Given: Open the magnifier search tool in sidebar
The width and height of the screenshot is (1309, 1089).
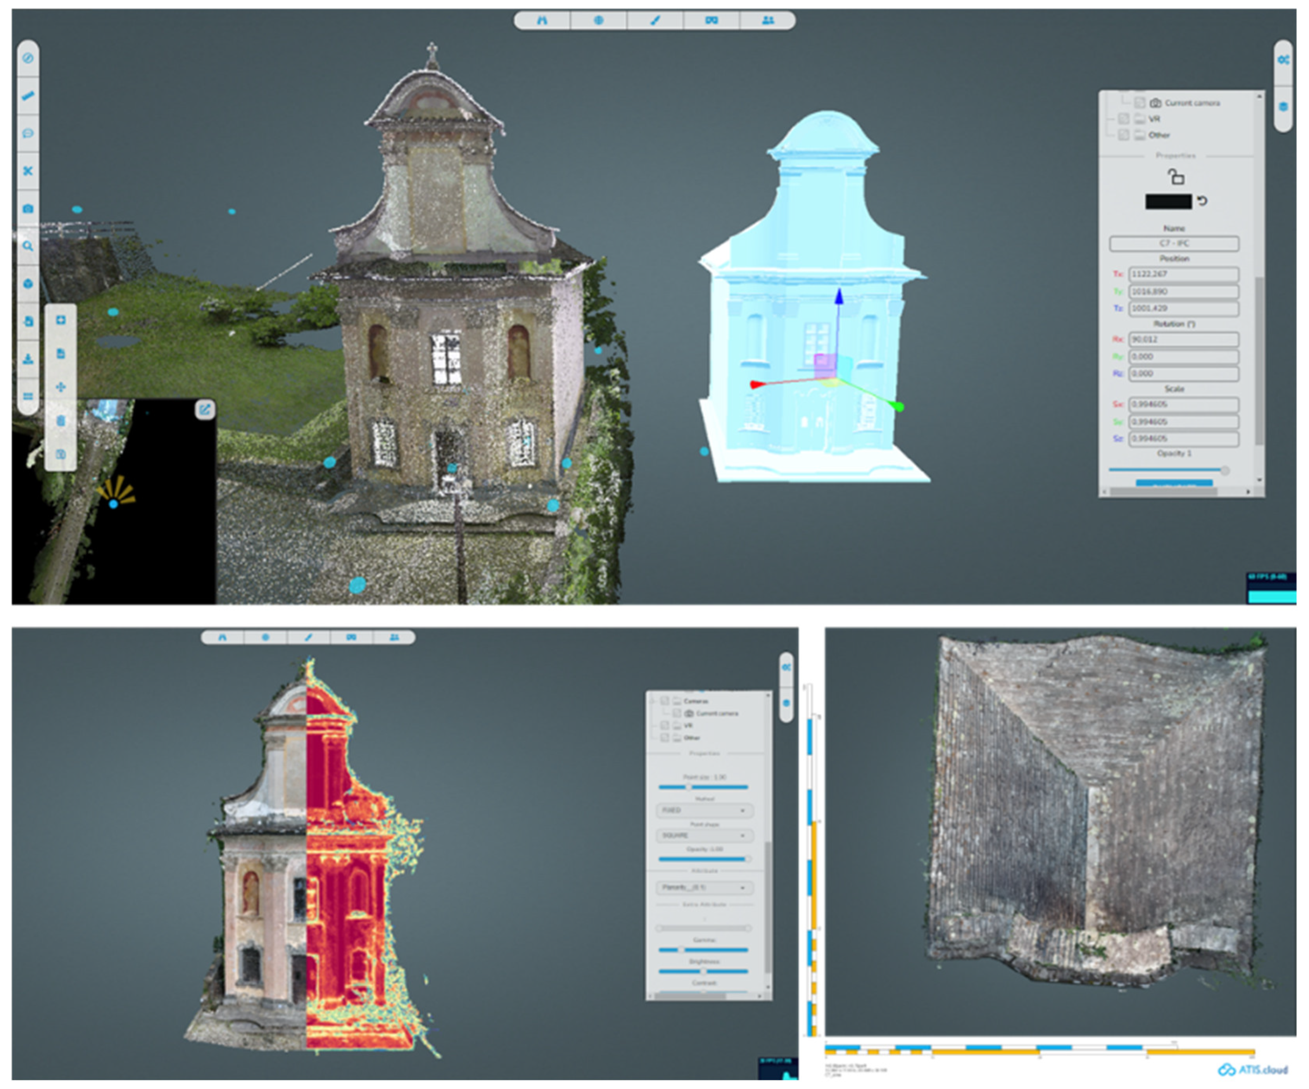Looking at the screenshot, I should (x=28, y=246).
